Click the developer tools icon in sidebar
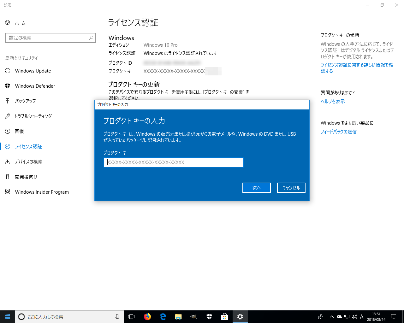The height and width of the screenshot is (323, 404). (x=8, y=177)
